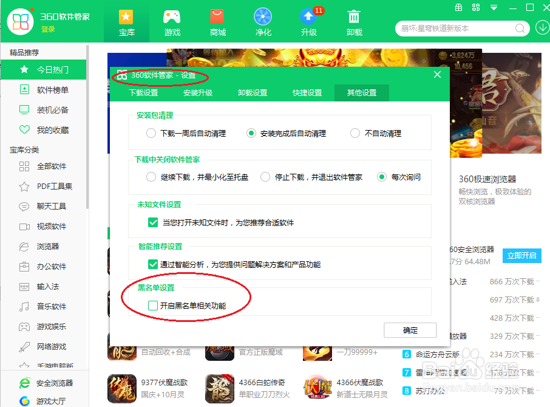Switch to 卸载设置 tab
Viewport: 550px width, 407px height.
point(253,92)
